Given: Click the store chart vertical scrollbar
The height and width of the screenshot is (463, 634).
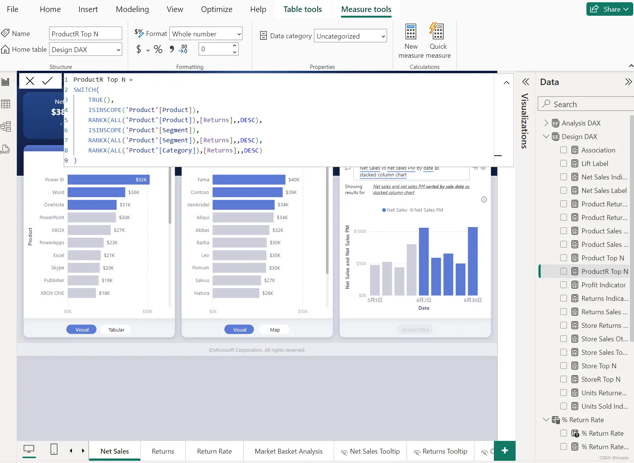Looking at the screenshot, I should coord(327,221).
